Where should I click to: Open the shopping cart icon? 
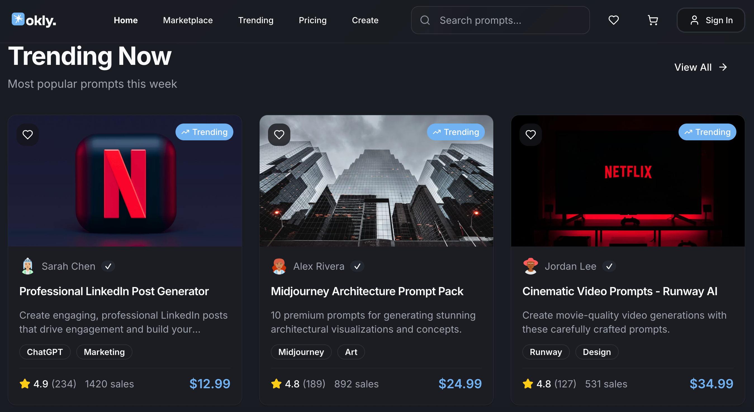pyautogui.click(x=653, y=20)
